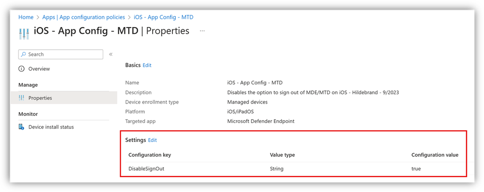Image resolution: width=484 pixels, height=192 pixels.
Task: Click the iOS/iPadOS platform value
Action: [241, 111]
